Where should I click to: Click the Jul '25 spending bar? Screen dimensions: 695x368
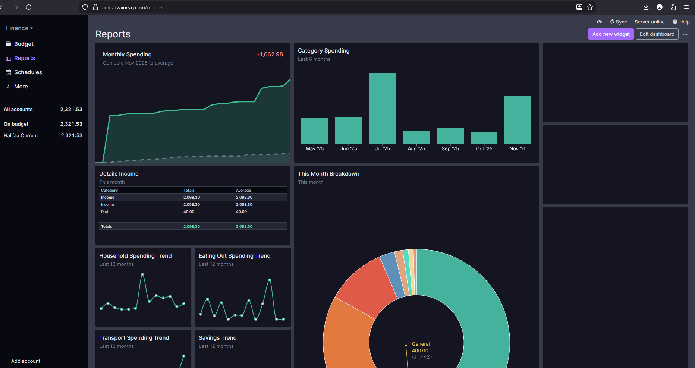coord(383,108)
